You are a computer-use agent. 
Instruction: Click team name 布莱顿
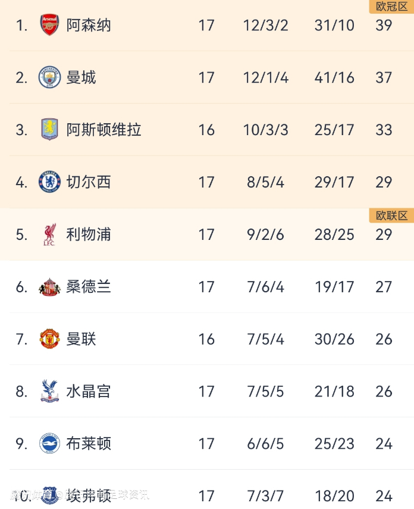(x=89, y=444)
